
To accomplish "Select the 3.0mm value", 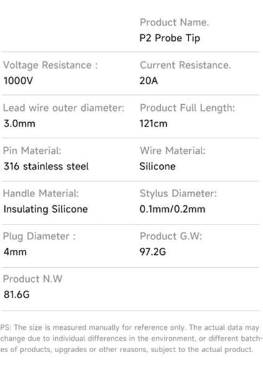I will pos(19,123).
